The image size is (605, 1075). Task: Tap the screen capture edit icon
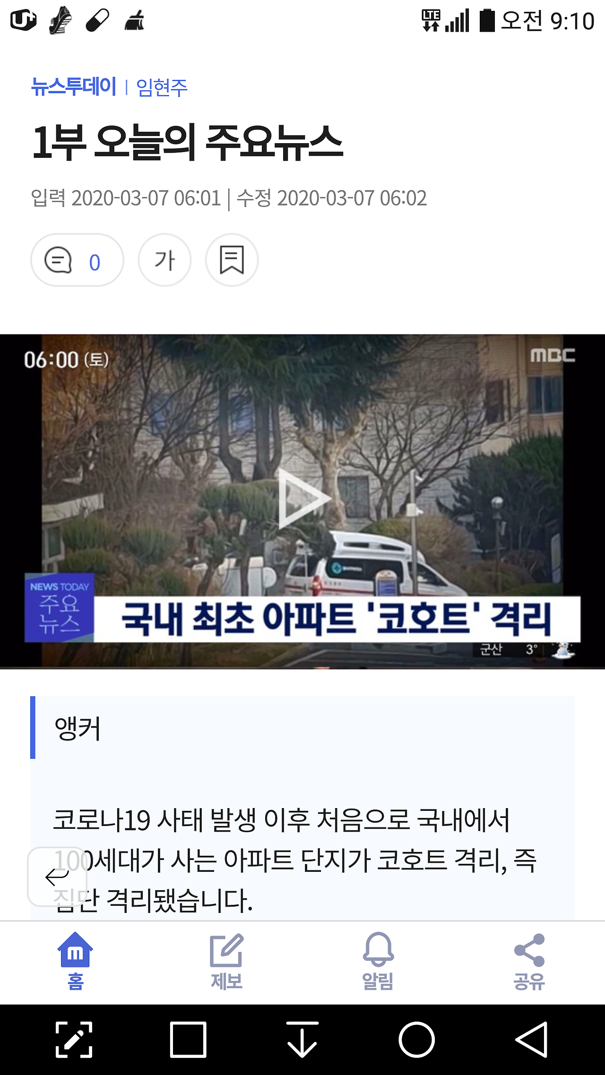point(74,1040)
